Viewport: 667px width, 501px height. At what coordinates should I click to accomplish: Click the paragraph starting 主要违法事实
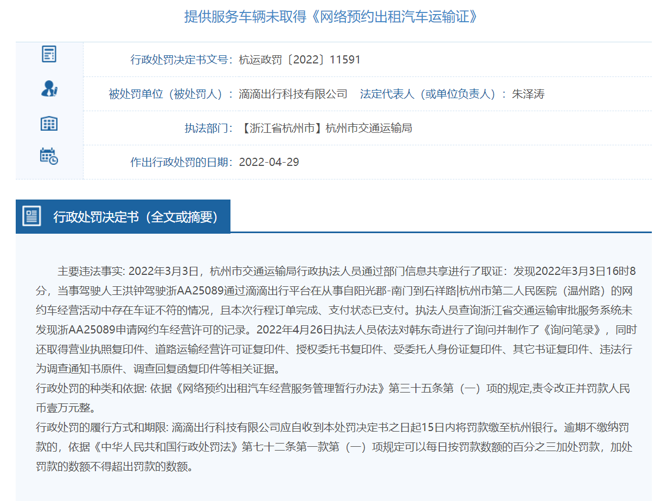point(336,320)
